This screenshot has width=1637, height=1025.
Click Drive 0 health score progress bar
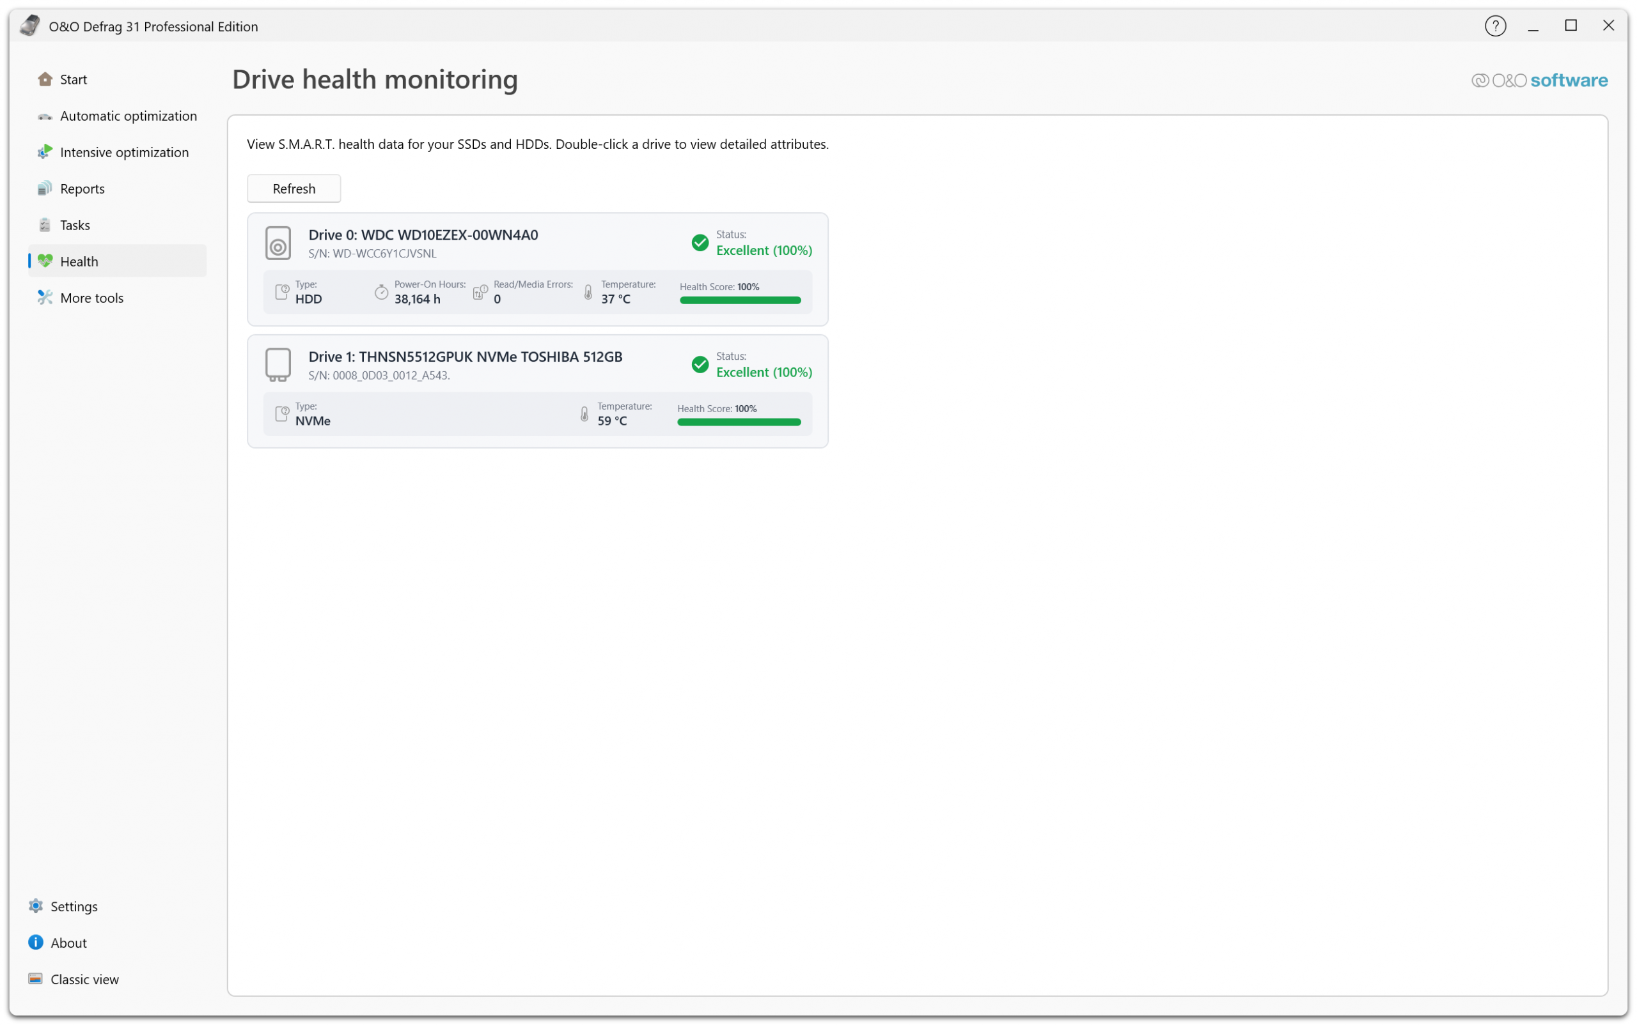tap(740, 300)
